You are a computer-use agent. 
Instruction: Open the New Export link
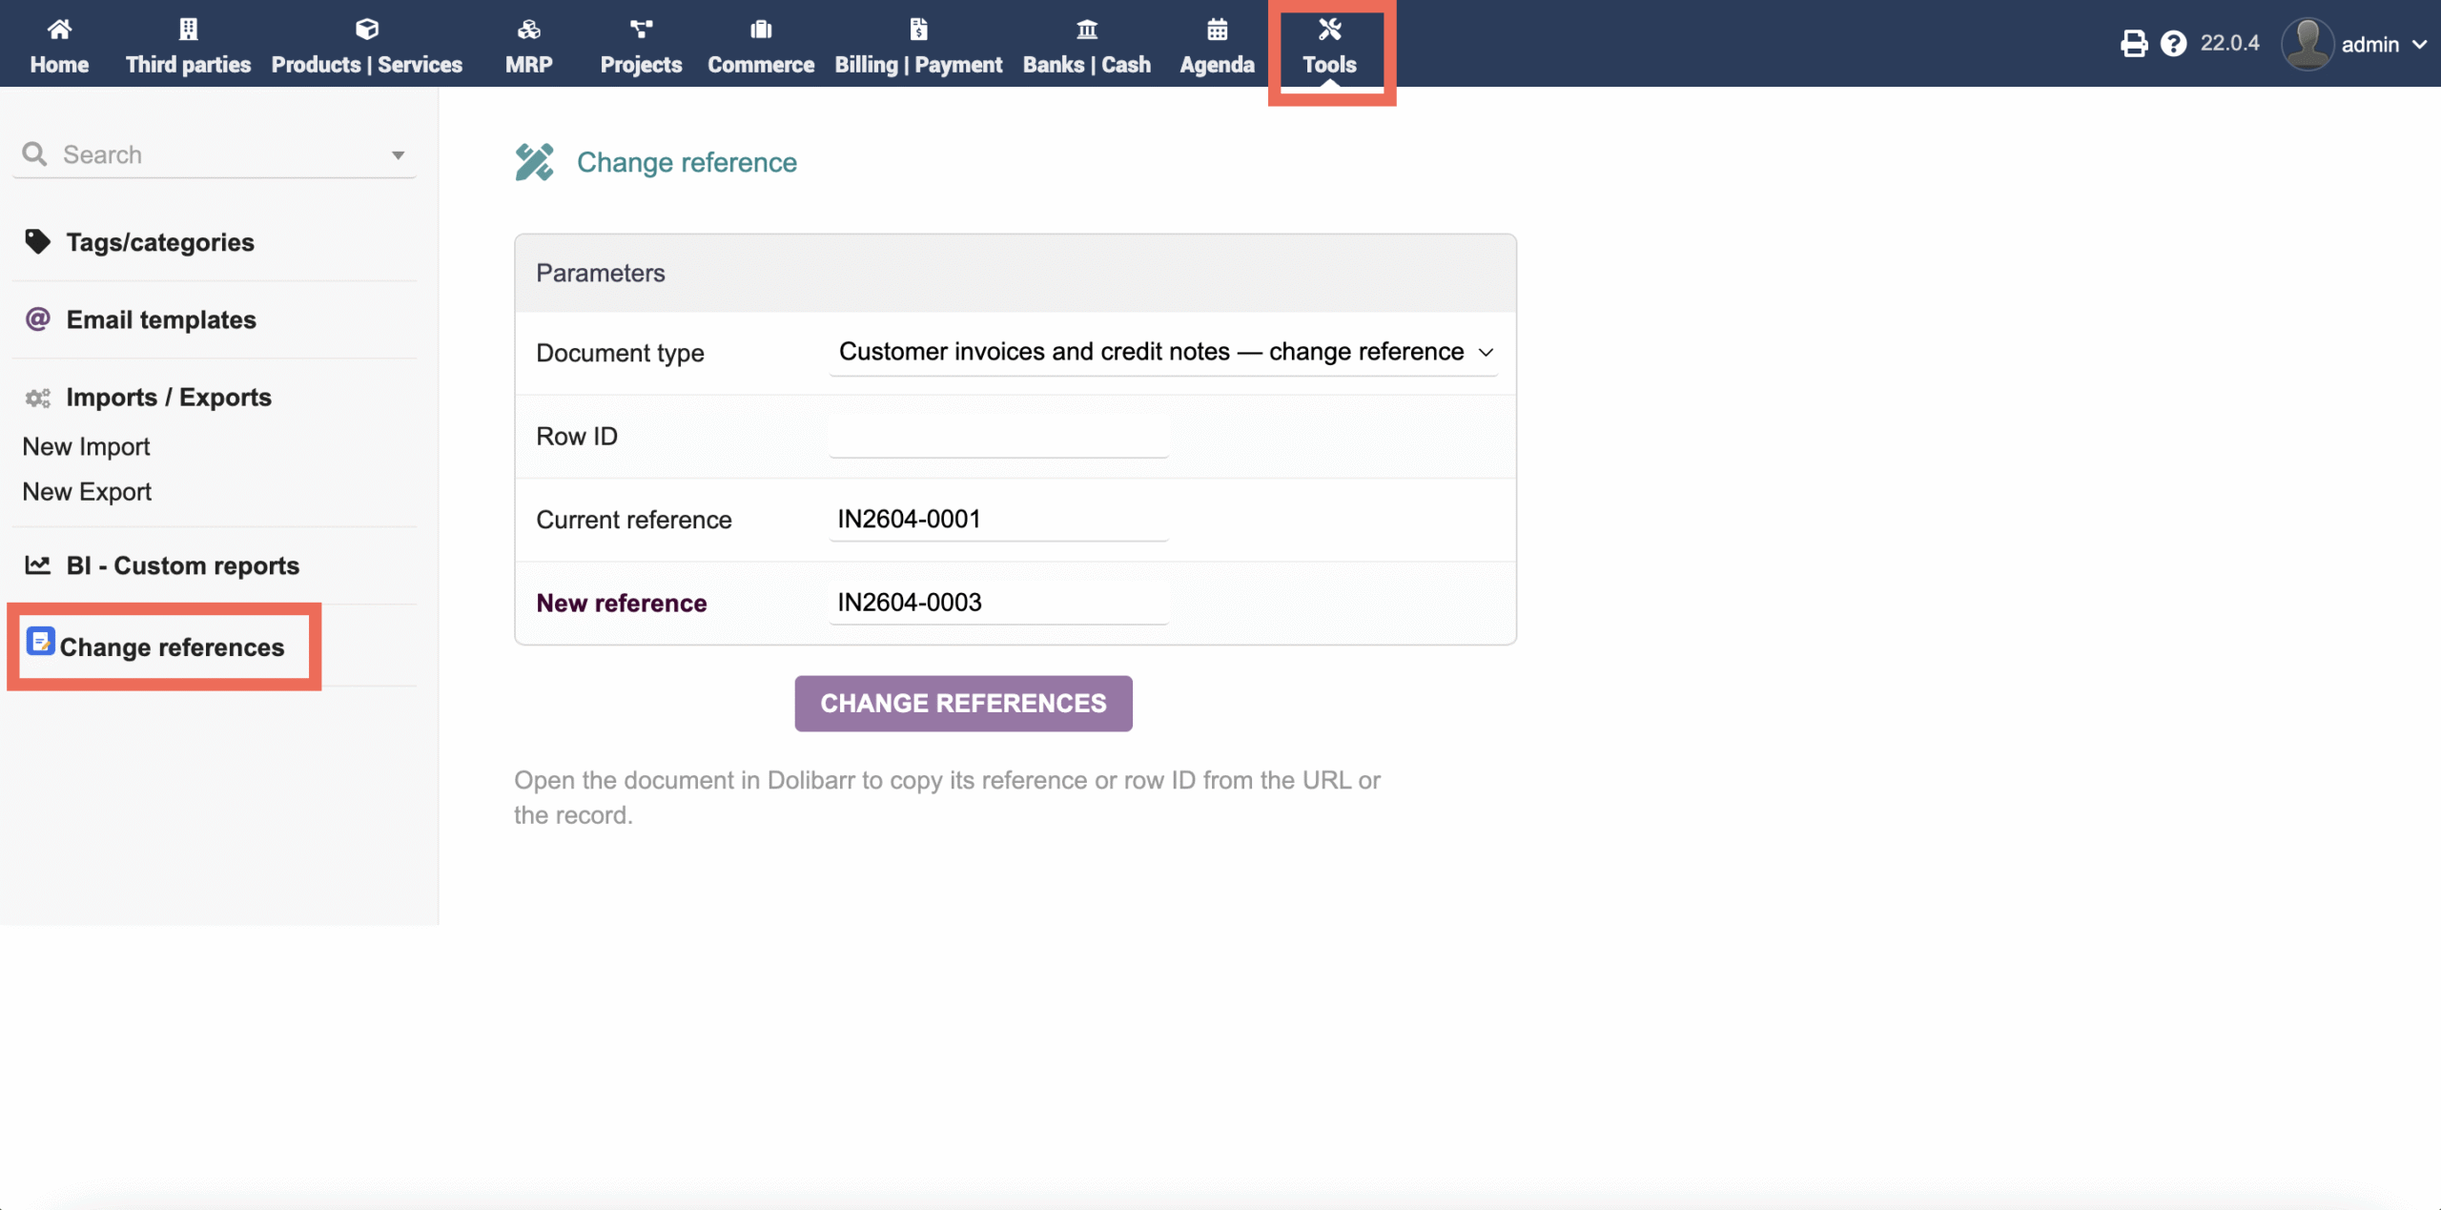(86, 491)
